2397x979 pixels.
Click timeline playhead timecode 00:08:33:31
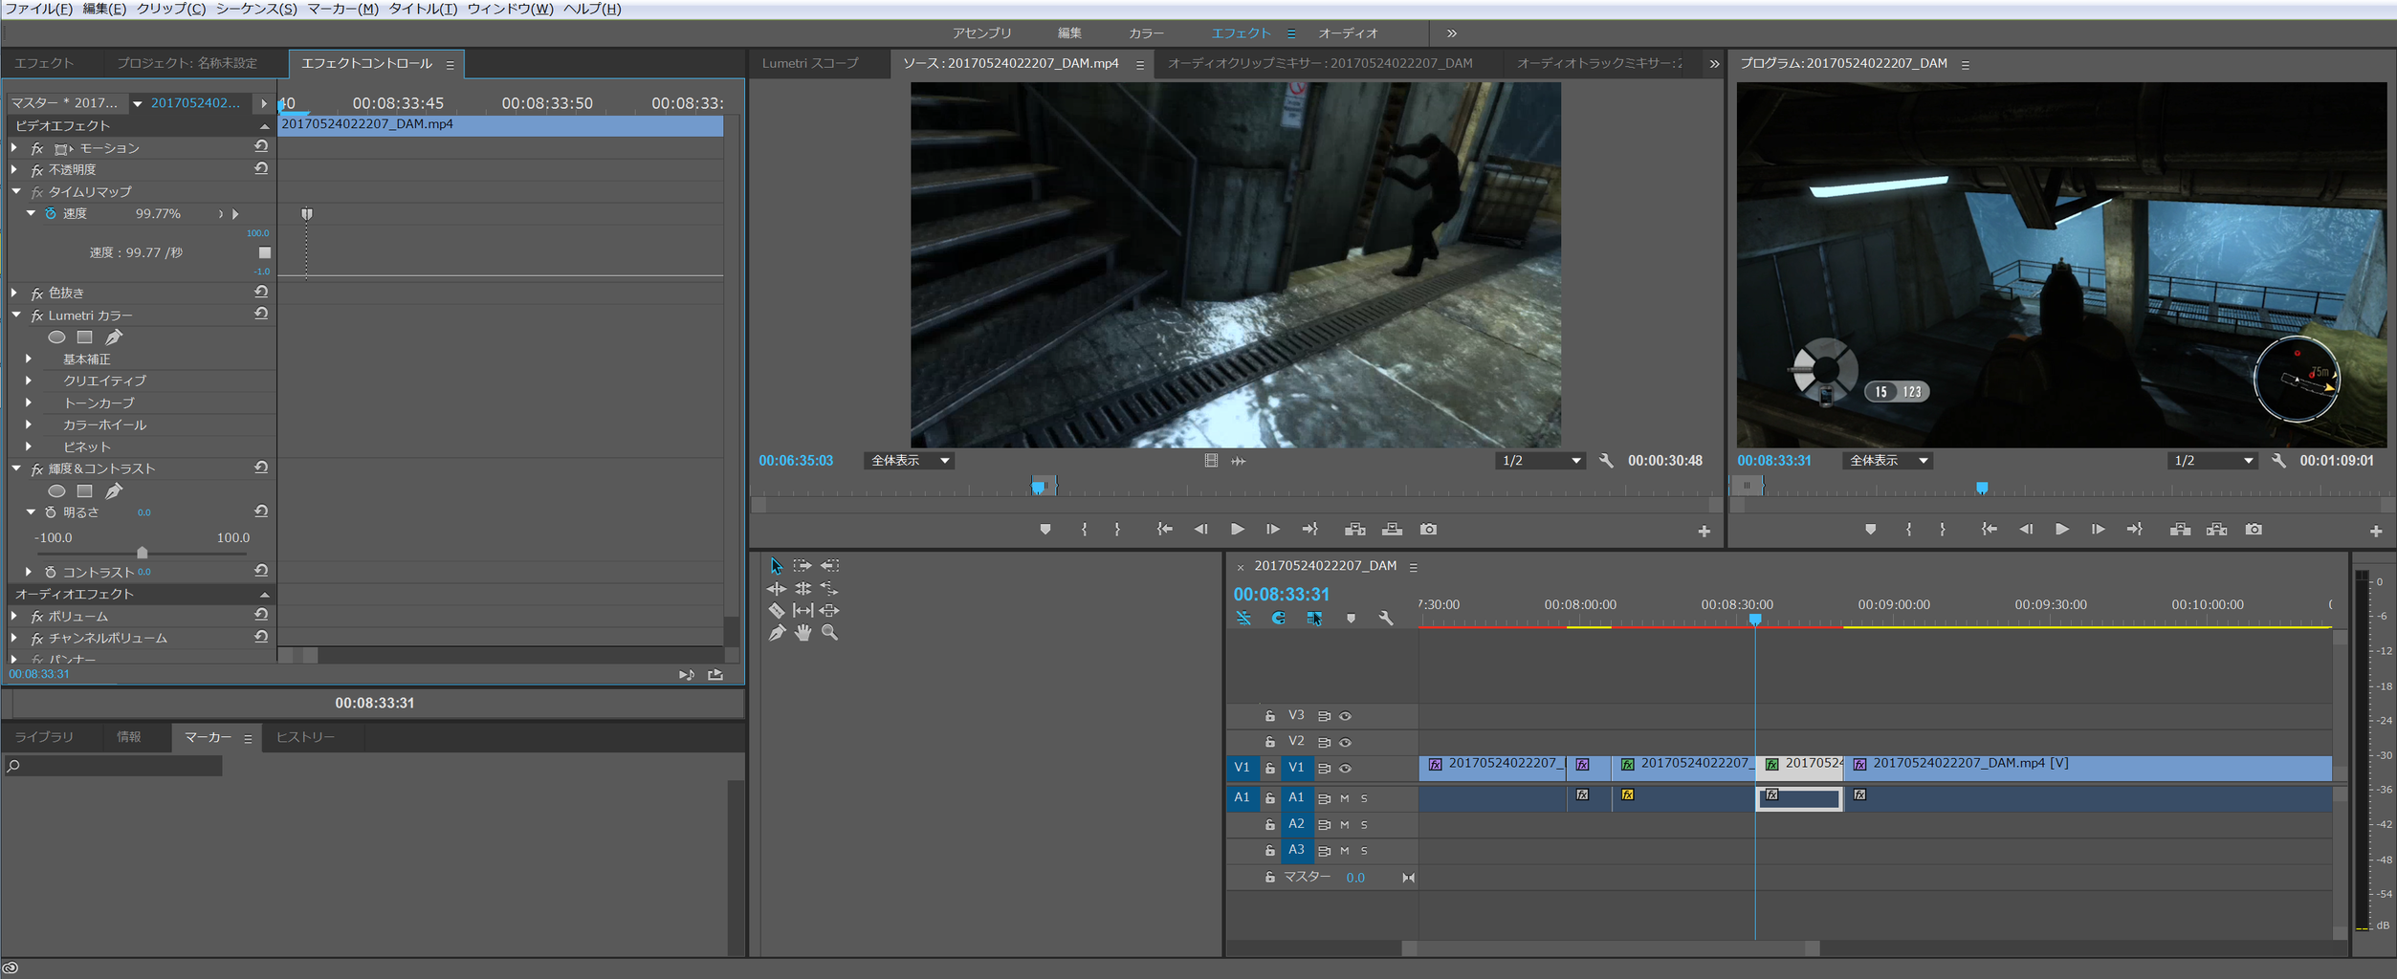tap(1281, 595)
